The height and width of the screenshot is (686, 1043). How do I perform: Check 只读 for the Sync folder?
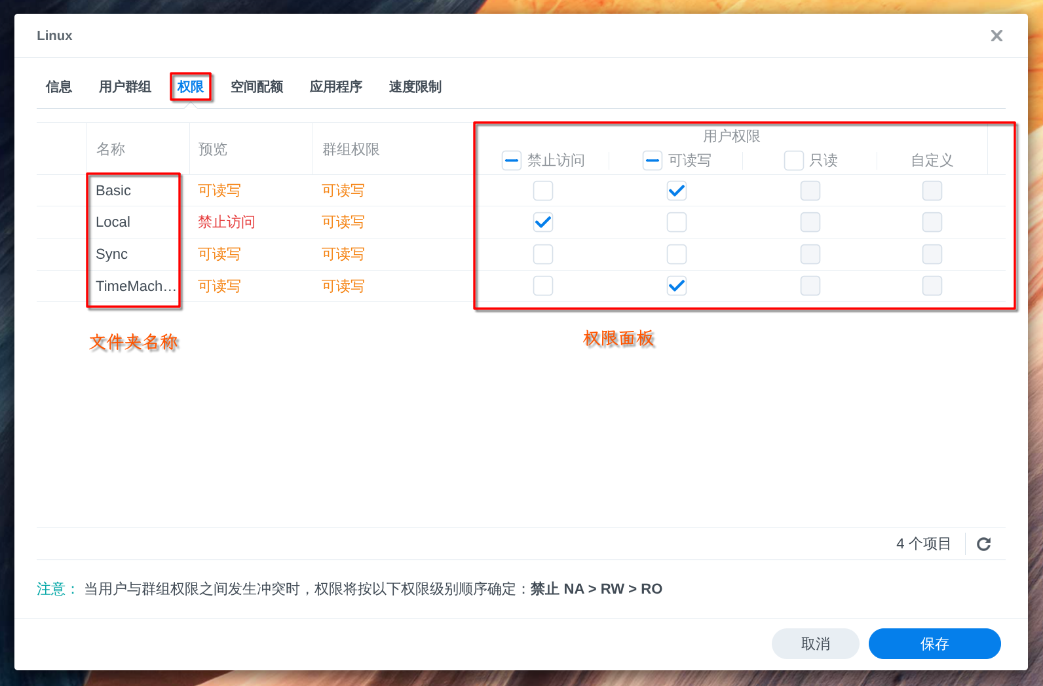[x=810, y=254]
